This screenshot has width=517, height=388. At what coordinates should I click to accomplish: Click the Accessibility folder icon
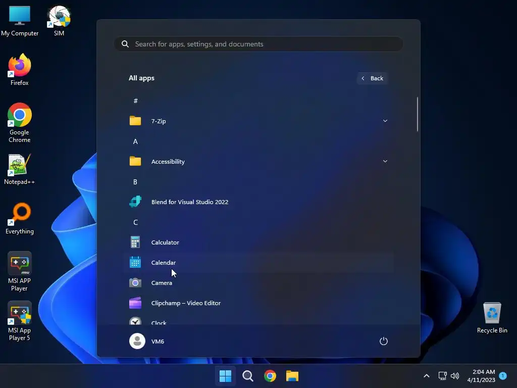[x=135, y=161]
